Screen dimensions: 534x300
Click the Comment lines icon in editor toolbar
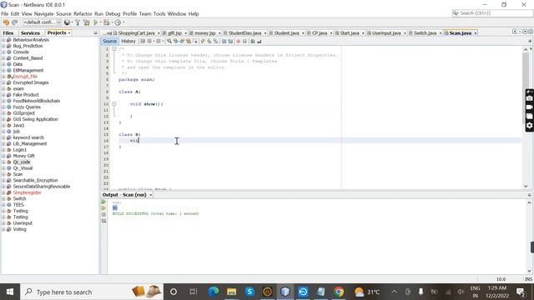[253, 41]
